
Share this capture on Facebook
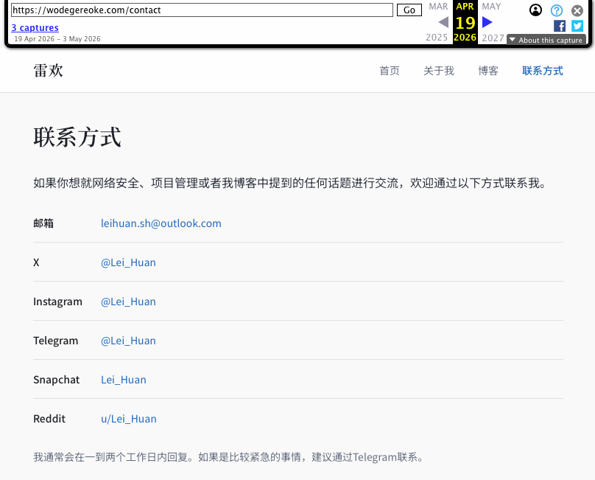[x=560, y=26]
